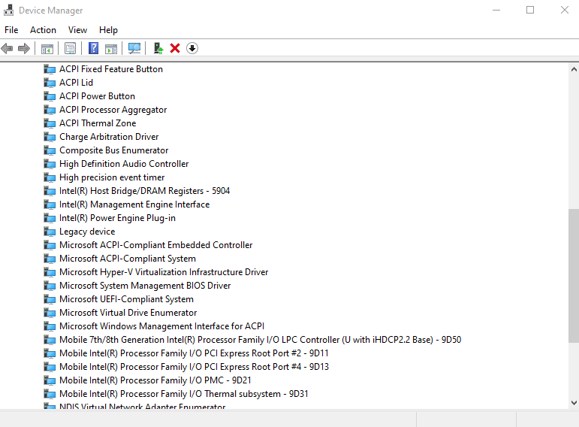579x427 pixels.
Task: Click icon beside Intel(R) Power Engine Plug-in
Action: (50, 218)
